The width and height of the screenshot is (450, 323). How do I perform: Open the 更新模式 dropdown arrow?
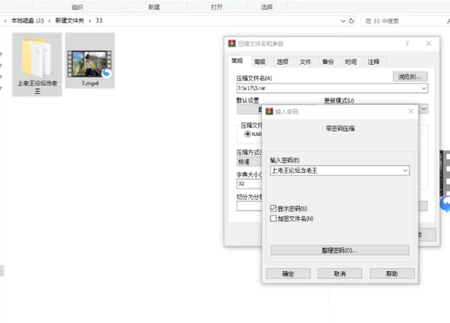tap(424, 109)
